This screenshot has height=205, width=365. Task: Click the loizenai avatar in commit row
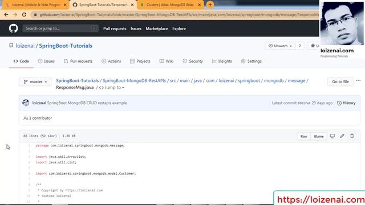pos(26,102)
